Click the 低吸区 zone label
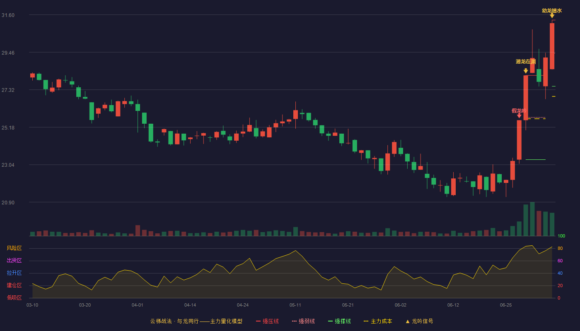Image resolution: width=580 pixels, height=331 pixels. [14, 297]
